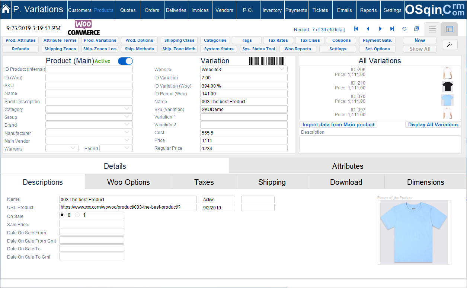The width and height of the screenshot is (467, 288).
Task: Open System Status button
Action: point(219,49)
